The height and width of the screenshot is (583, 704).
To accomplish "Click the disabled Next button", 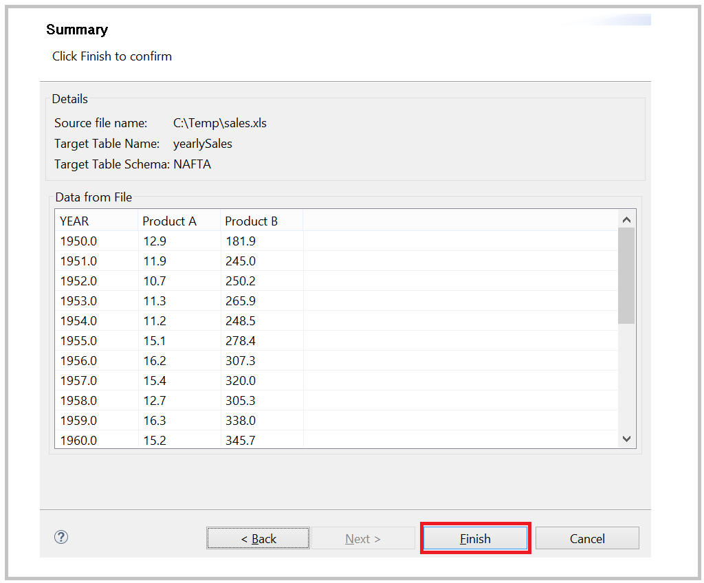I will tap(363, 538).
